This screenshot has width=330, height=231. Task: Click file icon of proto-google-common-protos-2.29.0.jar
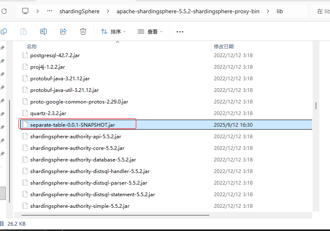pos(25,101)
